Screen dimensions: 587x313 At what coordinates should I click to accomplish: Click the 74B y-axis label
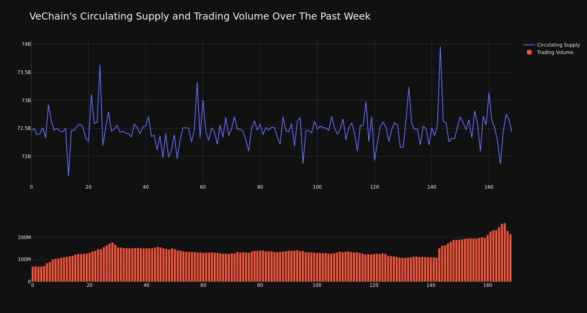26,44
